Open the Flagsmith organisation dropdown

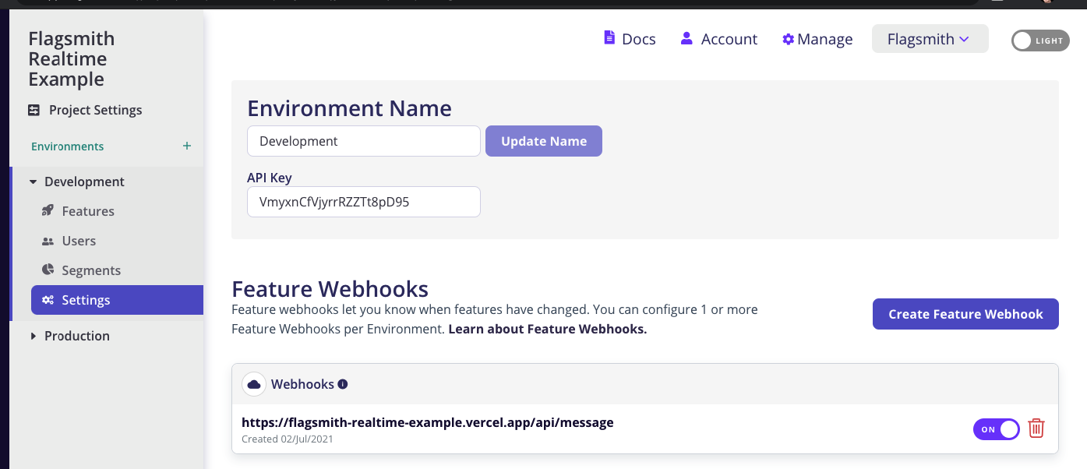tap(930, 39)
